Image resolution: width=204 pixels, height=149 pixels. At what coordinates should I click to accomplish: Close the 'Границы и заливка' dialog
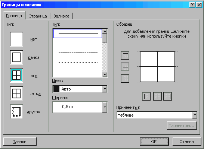coord(199,5)
